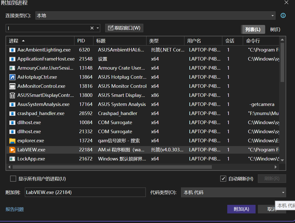This screenshot has width=295, height=223.
Task: Sort by 进程 column header
Action: tap(40, 41)
